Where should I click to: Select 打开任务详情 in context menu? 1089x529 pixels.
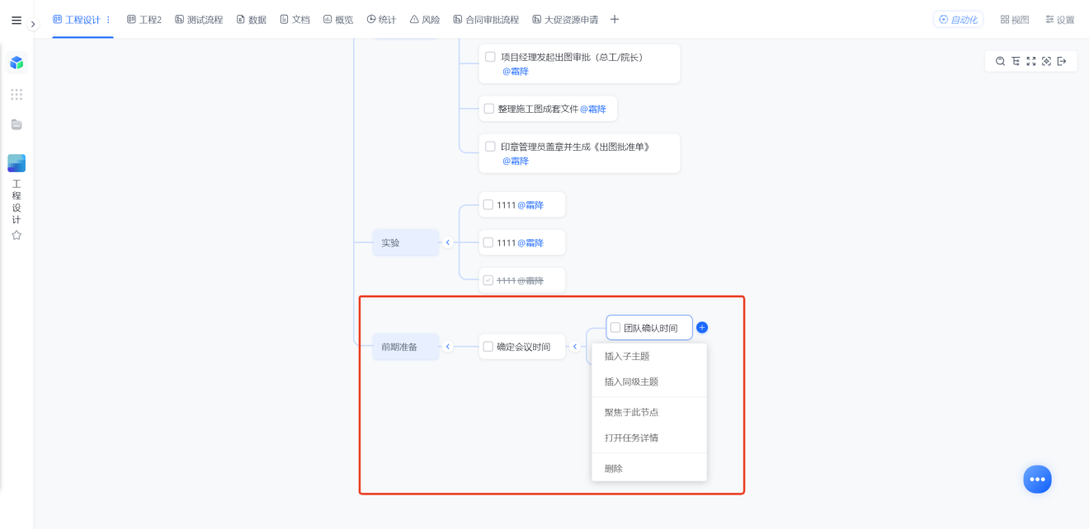click(649, 438)
